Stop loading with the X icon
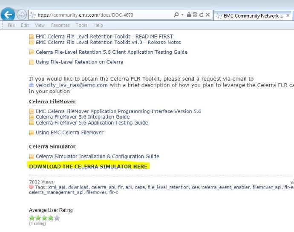Image resolution: width=294 pixels, height=232 pixels. pyautogui.click(x=208, y=14)
